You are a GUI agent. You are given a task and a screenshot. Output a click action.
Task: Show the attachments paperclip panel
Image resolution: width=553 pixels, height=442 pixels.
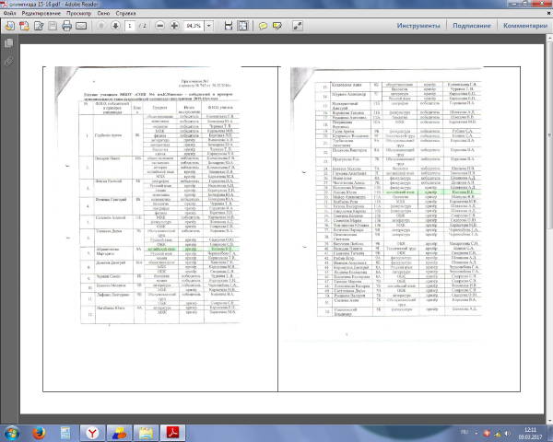[8, 61]
